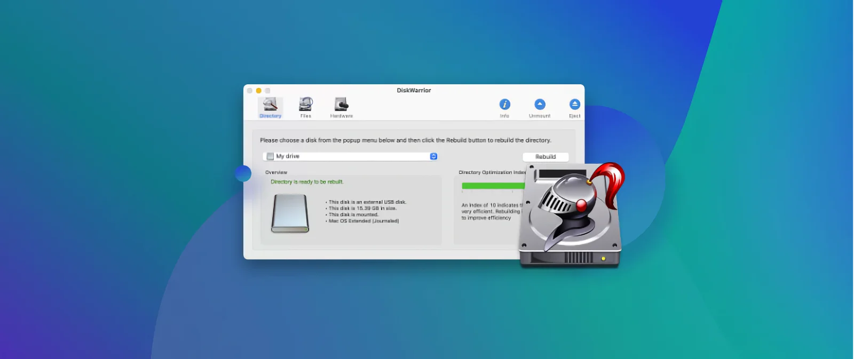Open the "My drive" disk popup menu
The width and height of the screenshot is (854, 359).
pyautogui.click(x=351, y=156)
